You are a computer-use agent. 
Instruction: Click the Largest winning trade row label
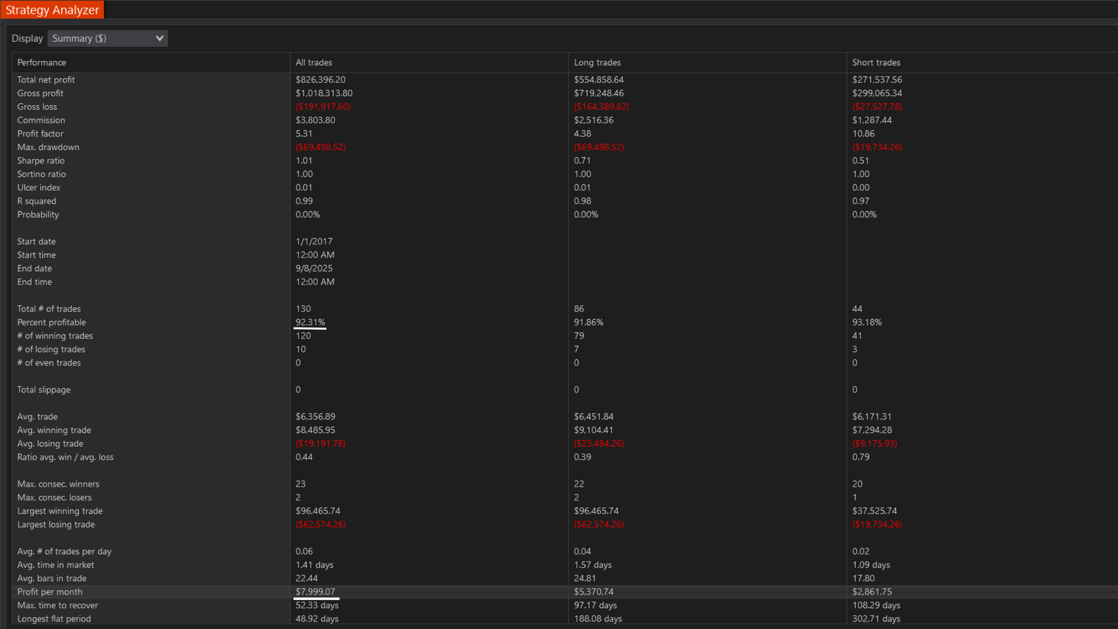pyautogui.click(x=60, y=511)
